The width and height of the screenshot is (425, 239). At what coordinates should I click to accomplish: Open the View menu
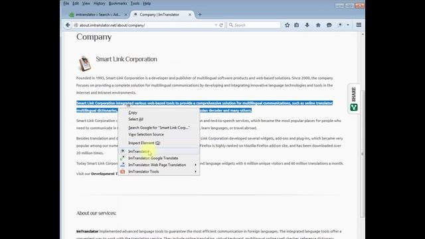point(86,3)
